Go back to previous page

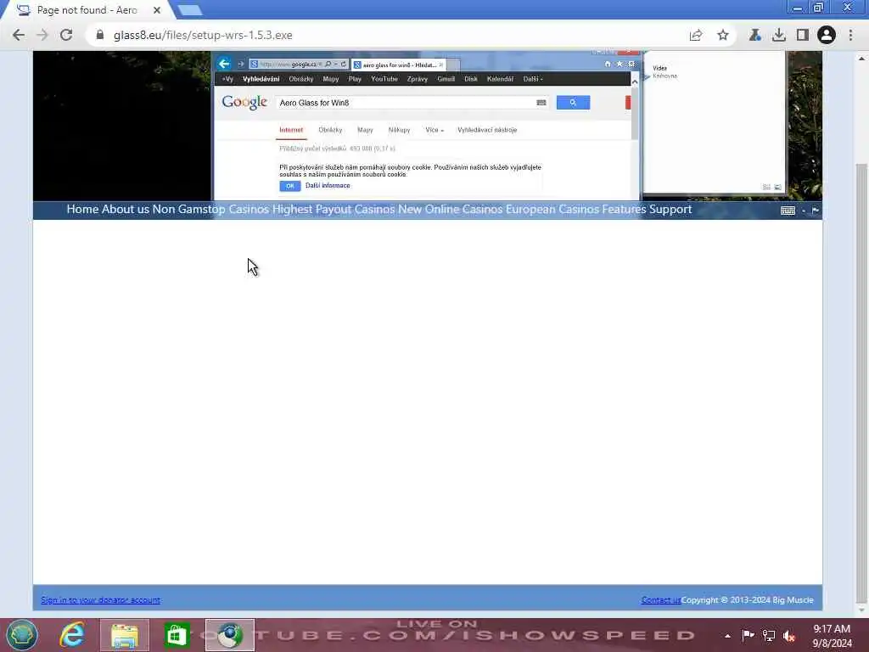pos(19,35)
